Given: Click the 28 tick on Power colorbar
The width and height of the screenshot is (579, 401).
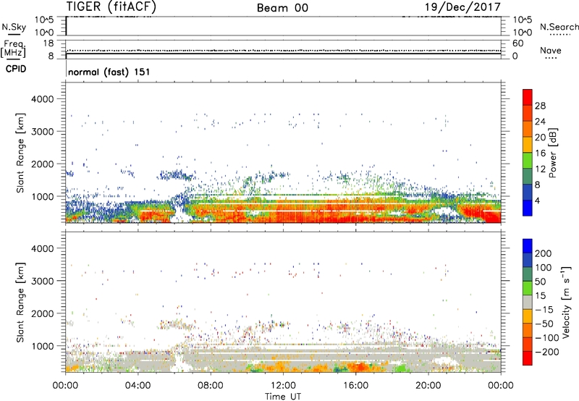Looking at the screenshot, I should click(x=540, y=106).
